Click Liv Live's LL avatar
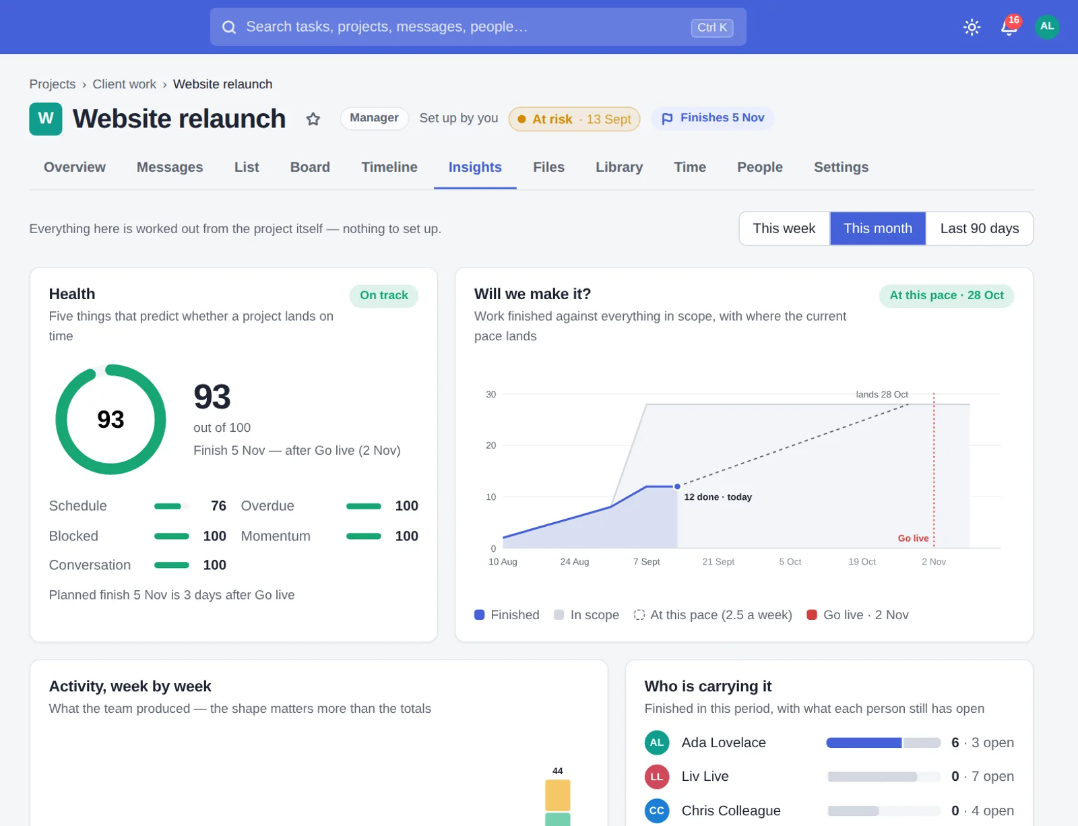The height and width of the screenshot is (826, 1078). pyautogui.click(x=657, y=777)
